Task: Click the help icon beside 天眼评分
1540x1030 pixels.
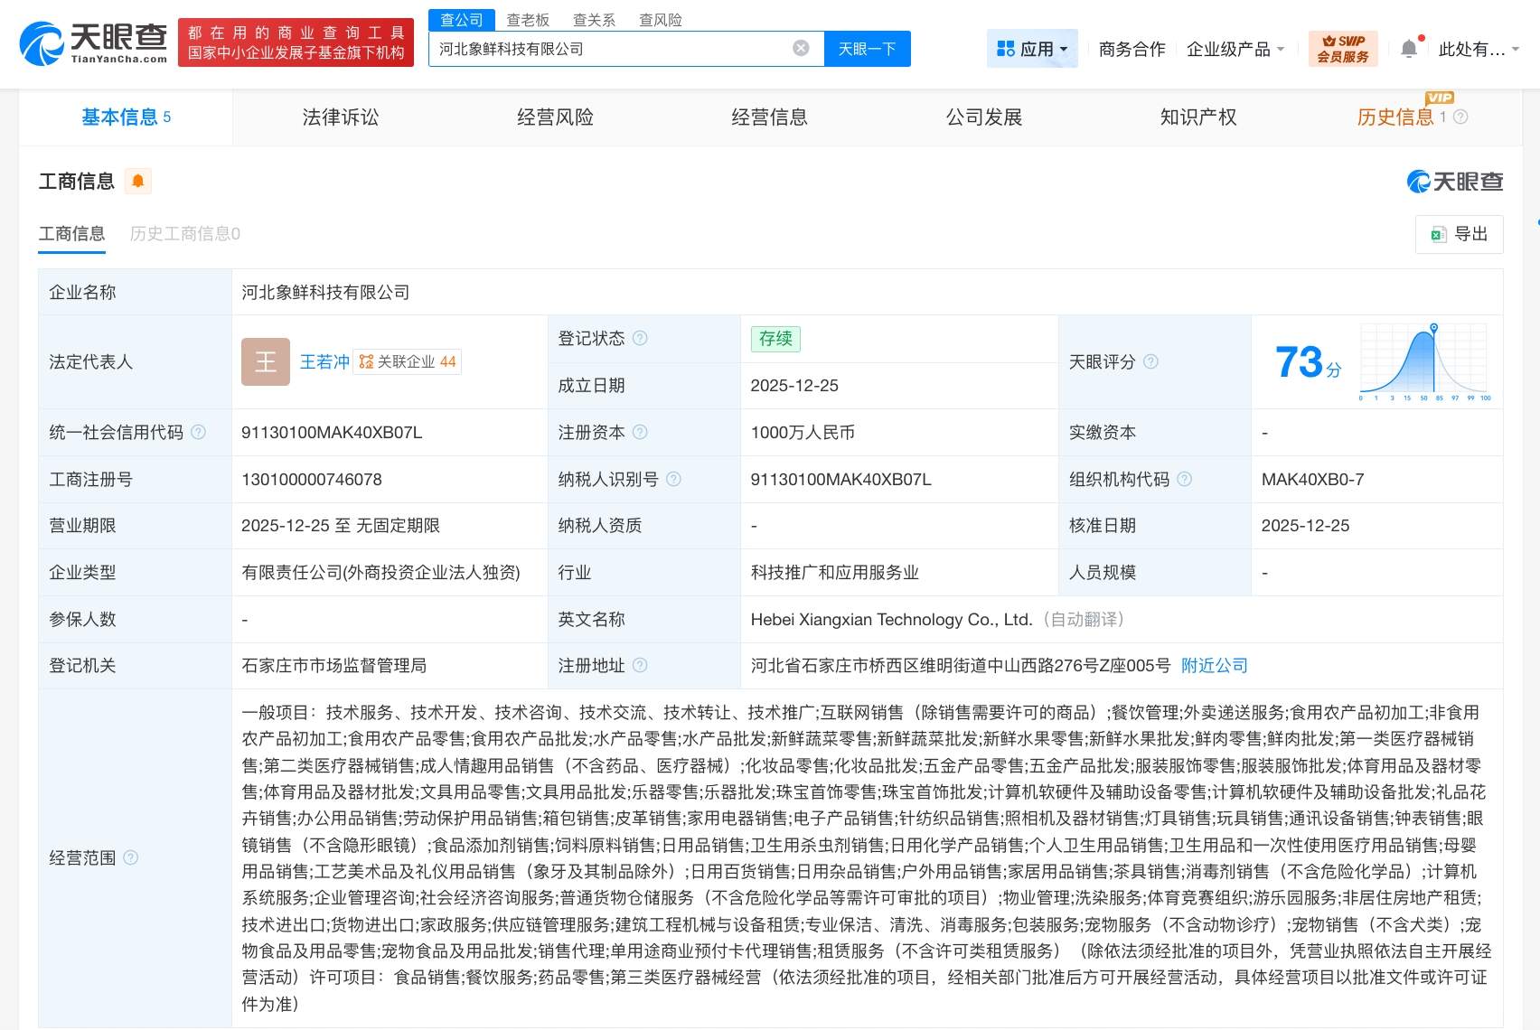Action: (x=1151, y=361)
